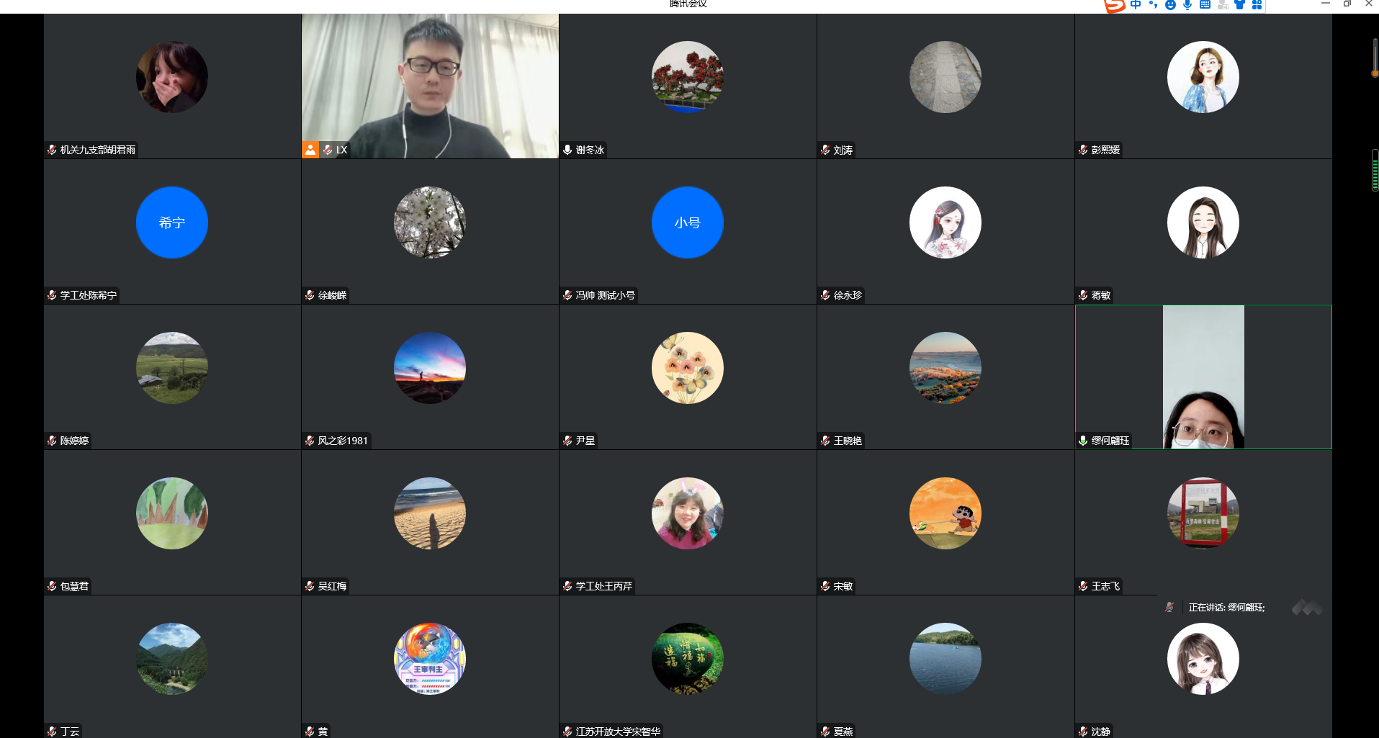Click the Sogou input method S logo
This screenshot has width=1379, height=738.
(1115, 6)
